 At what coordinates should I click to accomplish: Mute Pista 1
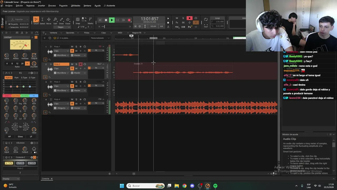click(72, 47)
